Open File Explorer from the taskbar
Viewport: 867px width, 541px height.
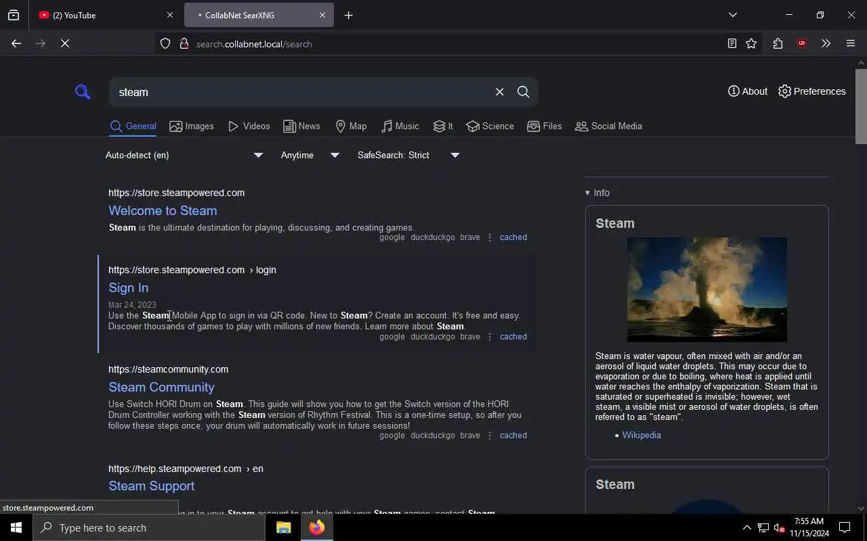click(284, 527)
